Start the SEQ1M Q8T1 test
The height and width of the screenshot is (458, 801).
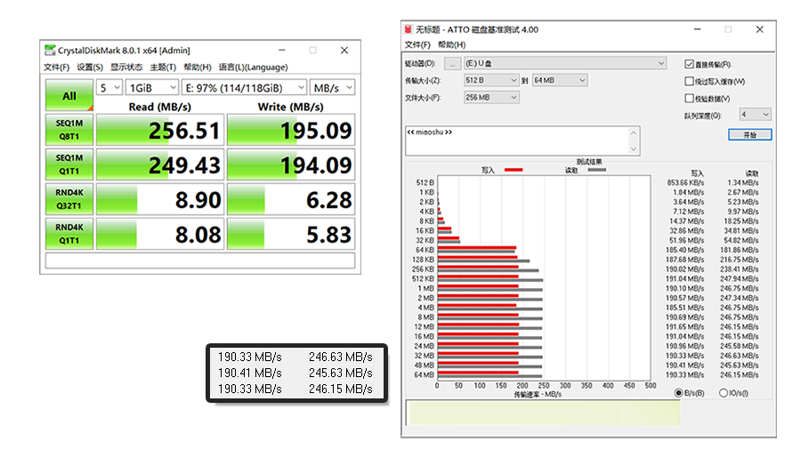(x=69, y=130)
